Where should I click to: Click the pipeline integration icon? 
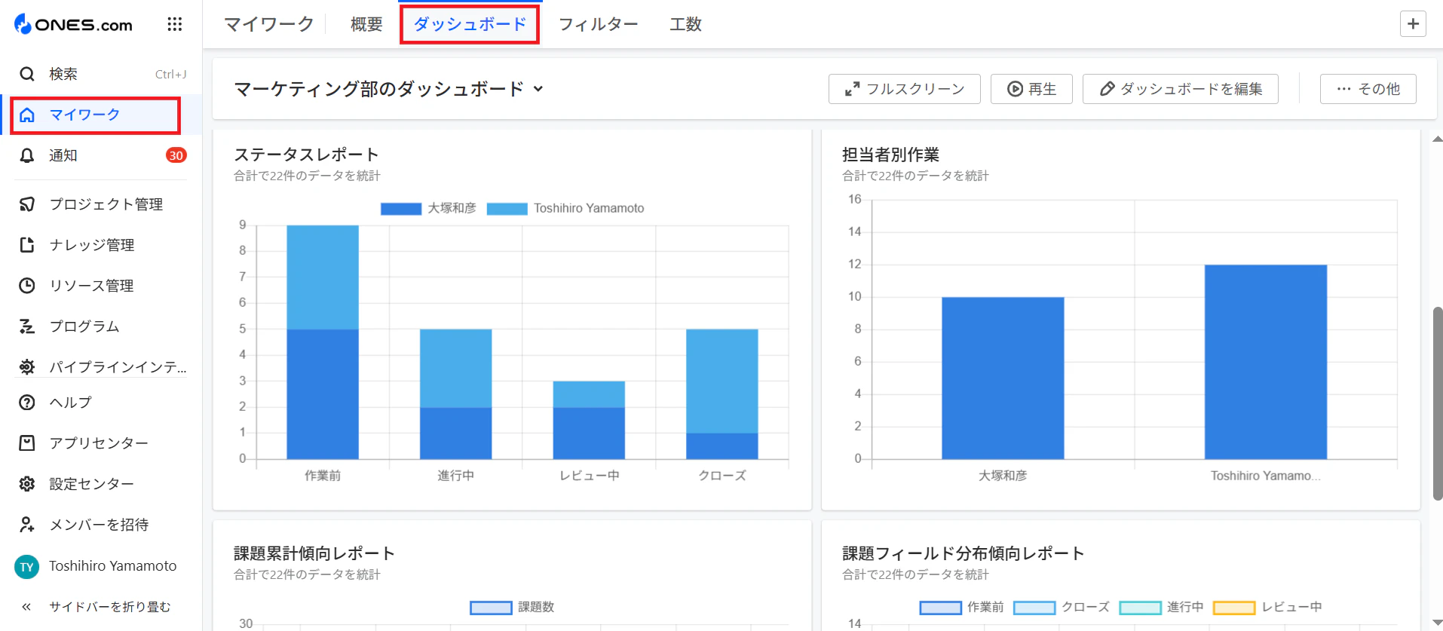click(x=27, y=367)
